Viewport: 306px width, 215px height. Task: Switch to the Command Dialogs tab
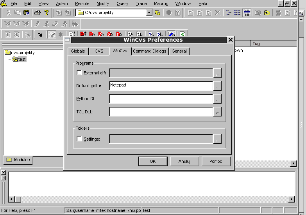(x=150, y=51)
